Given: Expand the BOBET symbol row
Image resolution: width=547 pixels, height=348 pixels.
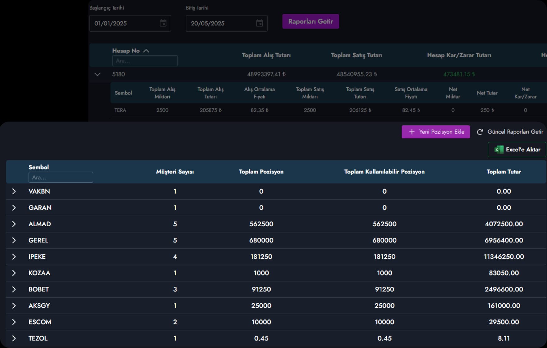Looking at the screenshot, I should click(14, 289).
